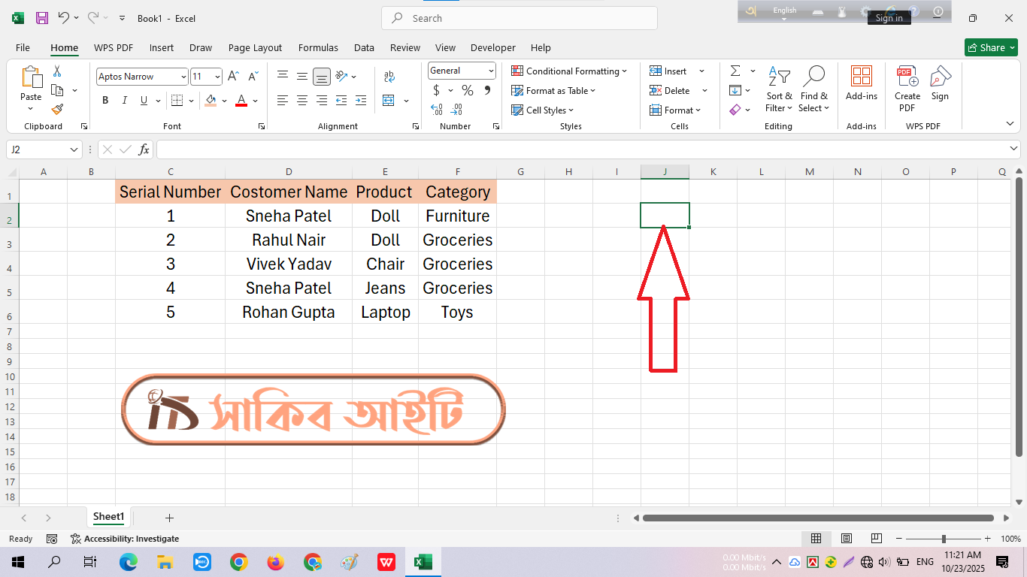Viewport: 1027px width, 577px height.
Task: Open the font name dropdown
Action: [x=183, y=77]
